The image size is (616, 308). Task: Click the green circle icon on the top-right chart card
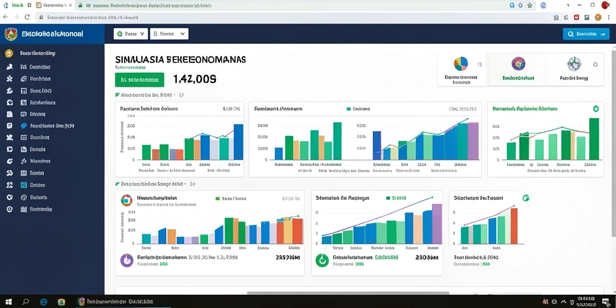point(596,109)
